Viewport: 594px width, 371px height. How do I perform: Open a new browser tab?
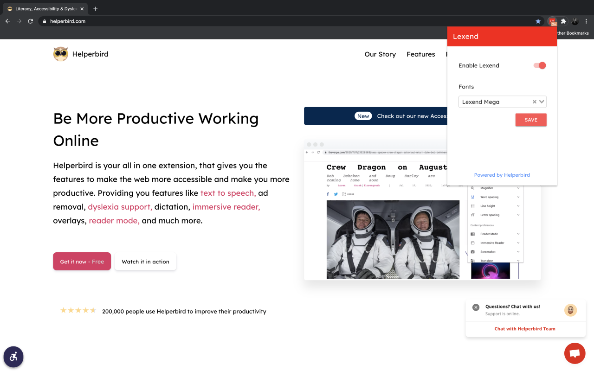96,9
